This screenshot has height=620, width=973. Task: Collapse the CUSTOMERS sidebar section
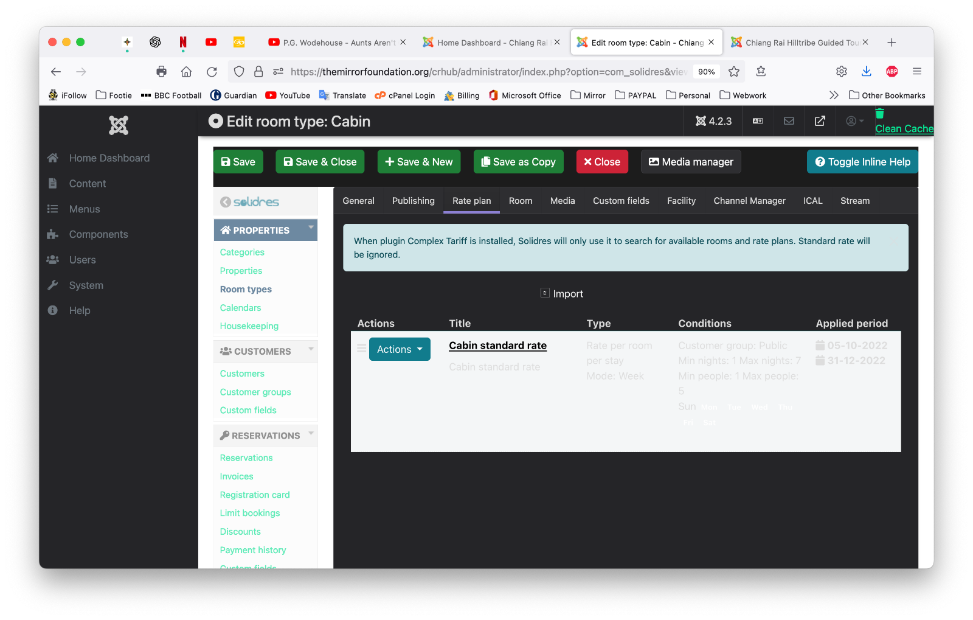click(x=311, y=349)
